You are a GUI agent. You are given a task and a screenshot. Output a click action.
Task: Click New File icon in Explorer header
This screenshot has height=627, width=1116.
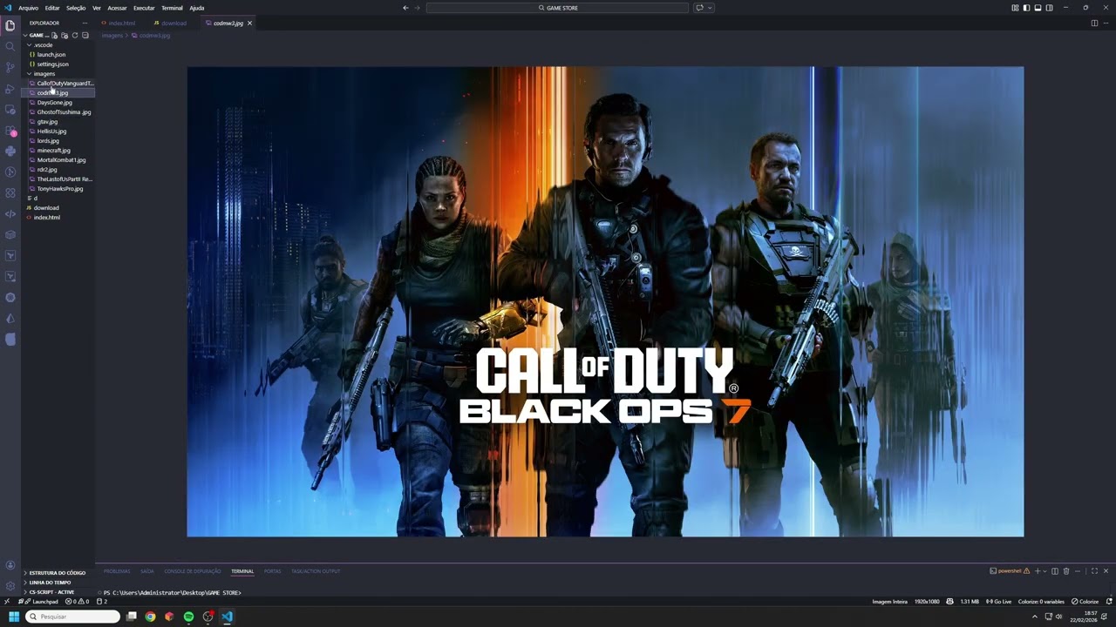(x=54, y=36)
